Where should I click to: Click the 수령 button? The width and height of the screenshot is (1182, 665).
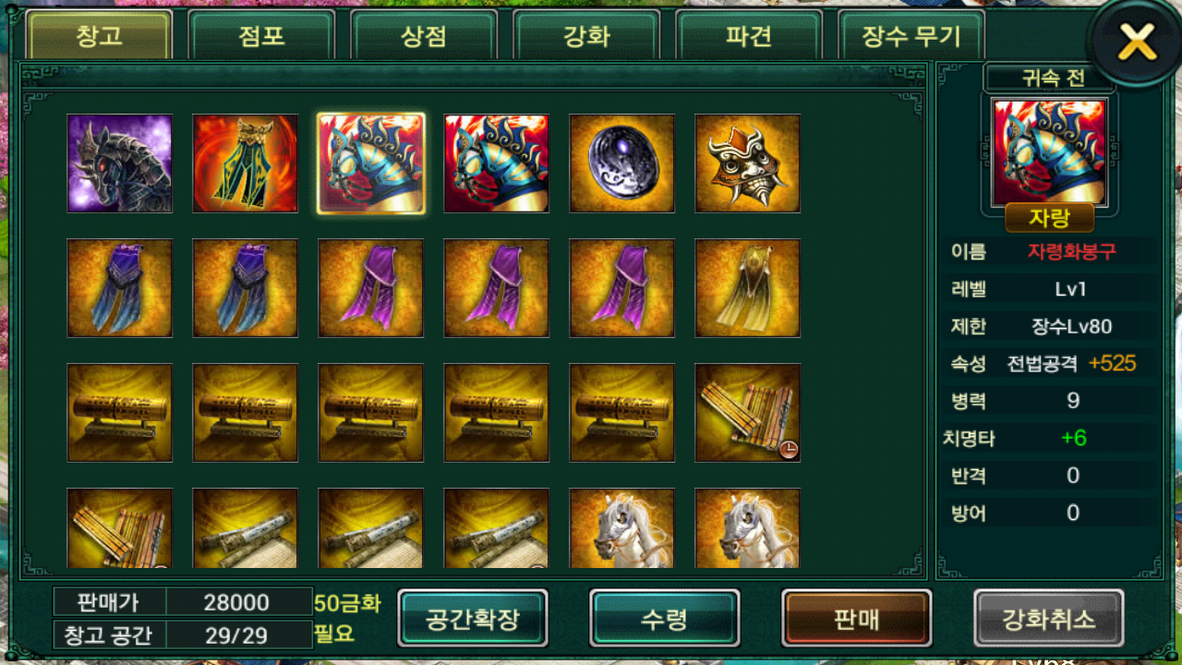(665, 618)
